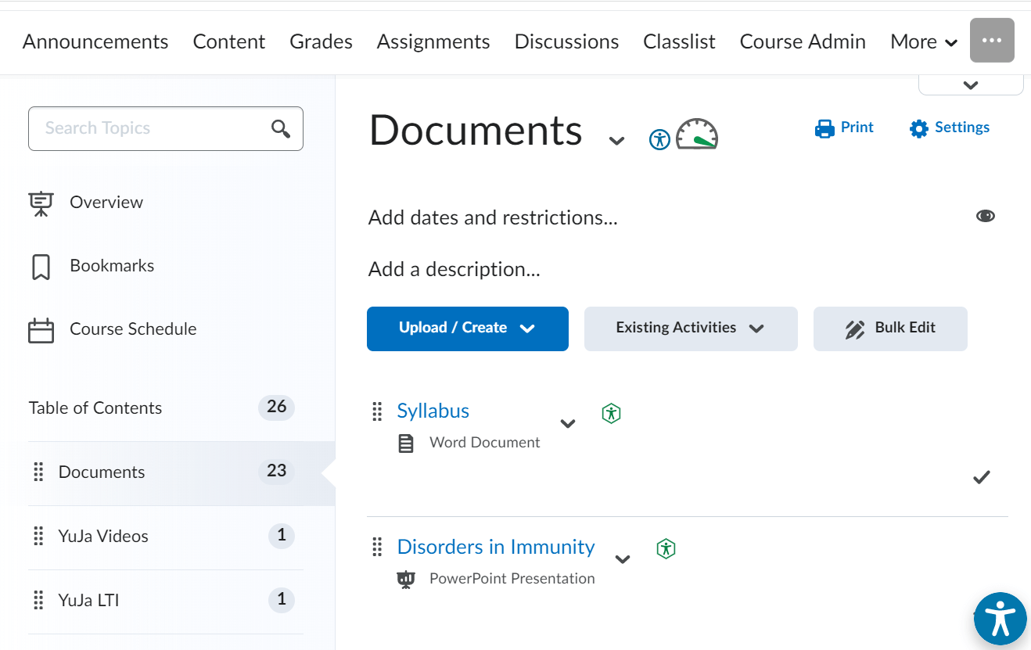Image resolution: width=1031 pixels, height=650 pixels.
Task: Select the YuJa Videos module
Action: (x=103, y=537)
